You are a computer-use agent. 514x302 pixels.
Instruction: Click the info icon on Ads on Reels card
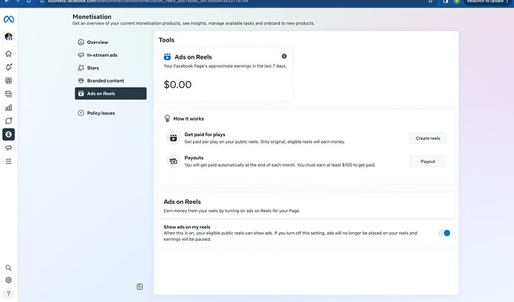click(285, 57)
